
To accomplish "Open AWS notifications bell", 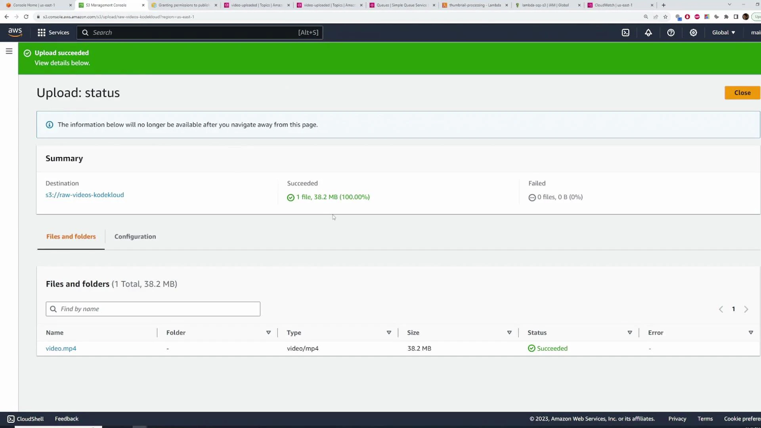I will (648, 32).
